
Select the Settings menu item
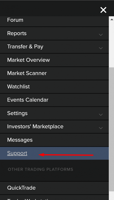pos(54,113)
